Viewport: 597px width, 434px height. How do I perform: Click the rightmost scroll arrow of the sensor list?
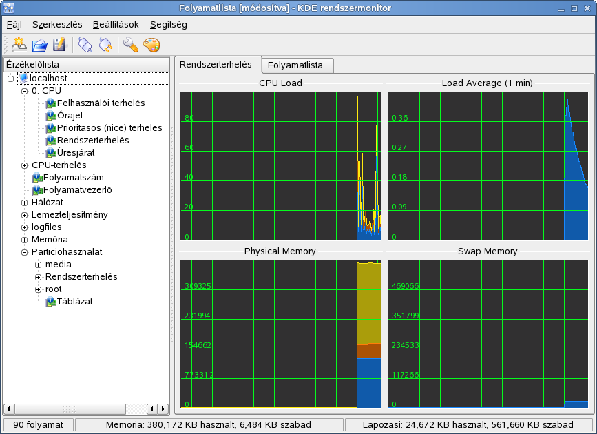(x=163, y=409)
